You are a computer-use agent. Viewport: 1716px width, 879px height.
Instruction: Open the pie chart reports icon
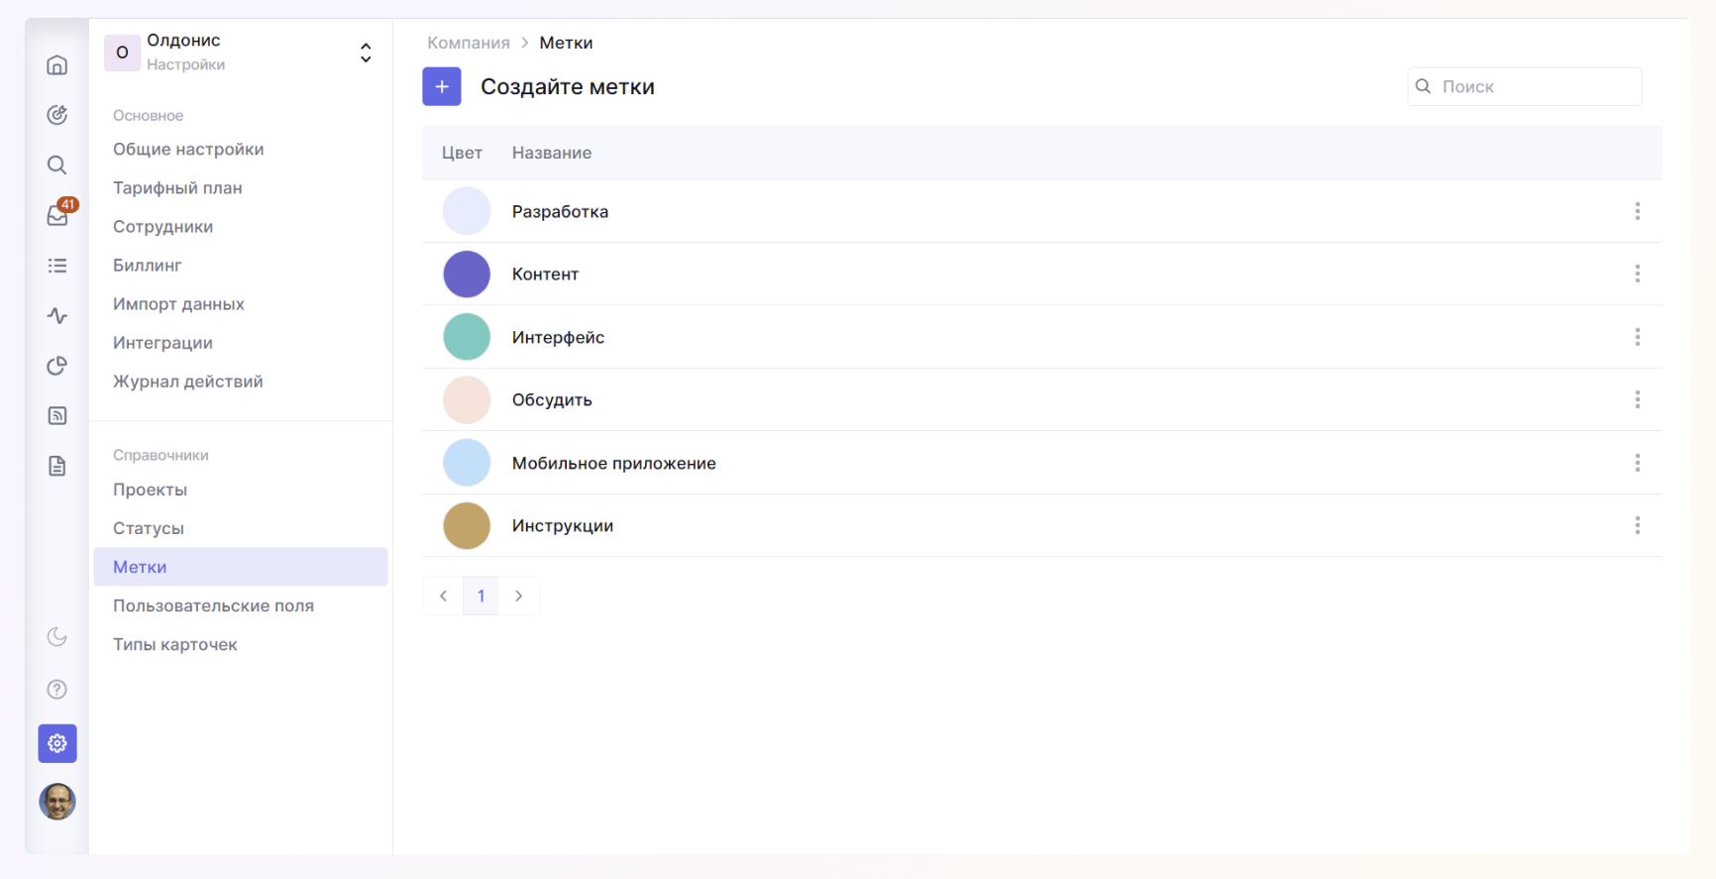(57, 366)
